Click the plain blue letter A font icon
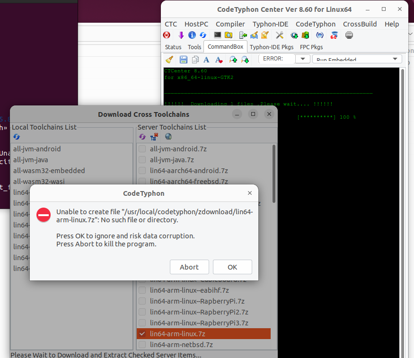The height and width of the screenshot is (358, 414). 206,60
